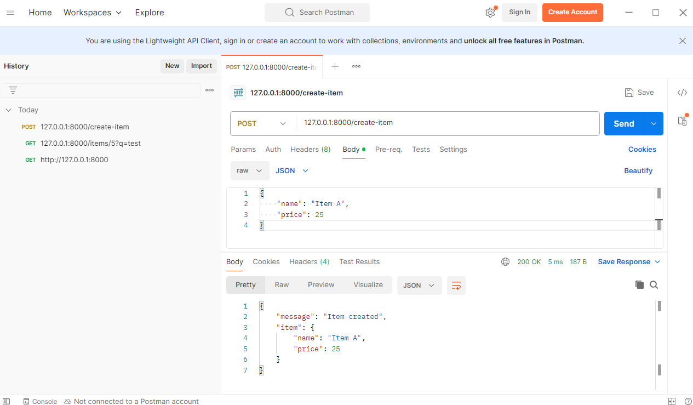Click the request URL input field
The image size is (693, 405).
pyautogui.click(x=447, y=123)
